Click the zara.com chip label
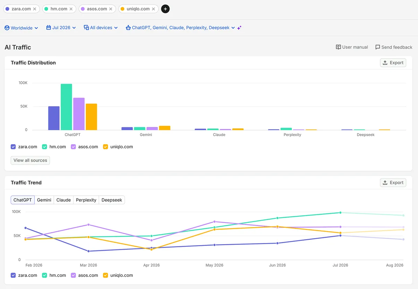Image resolution: width=418 pixels, height=289 pixels. tap(21, 9)
